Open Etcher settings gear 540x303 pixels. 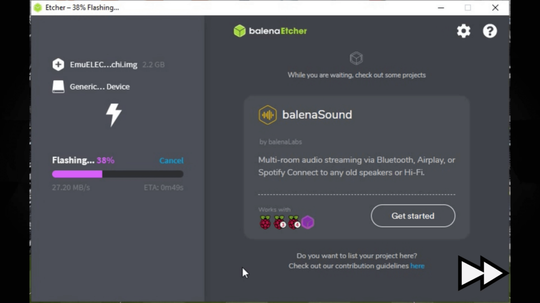click(464, 31)
